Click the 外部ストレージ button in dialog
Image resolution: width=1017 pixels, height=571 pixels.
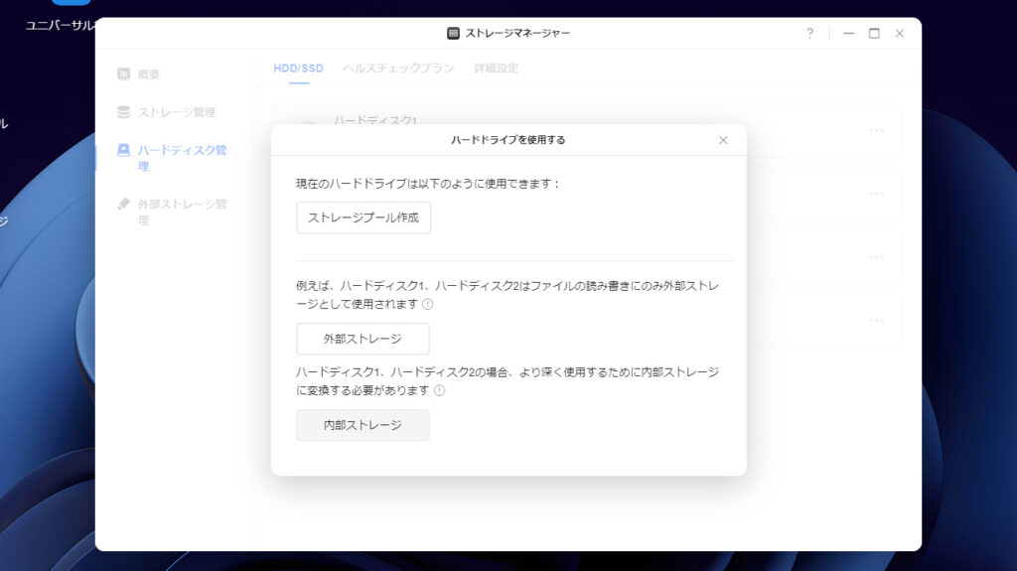[363, 339]
